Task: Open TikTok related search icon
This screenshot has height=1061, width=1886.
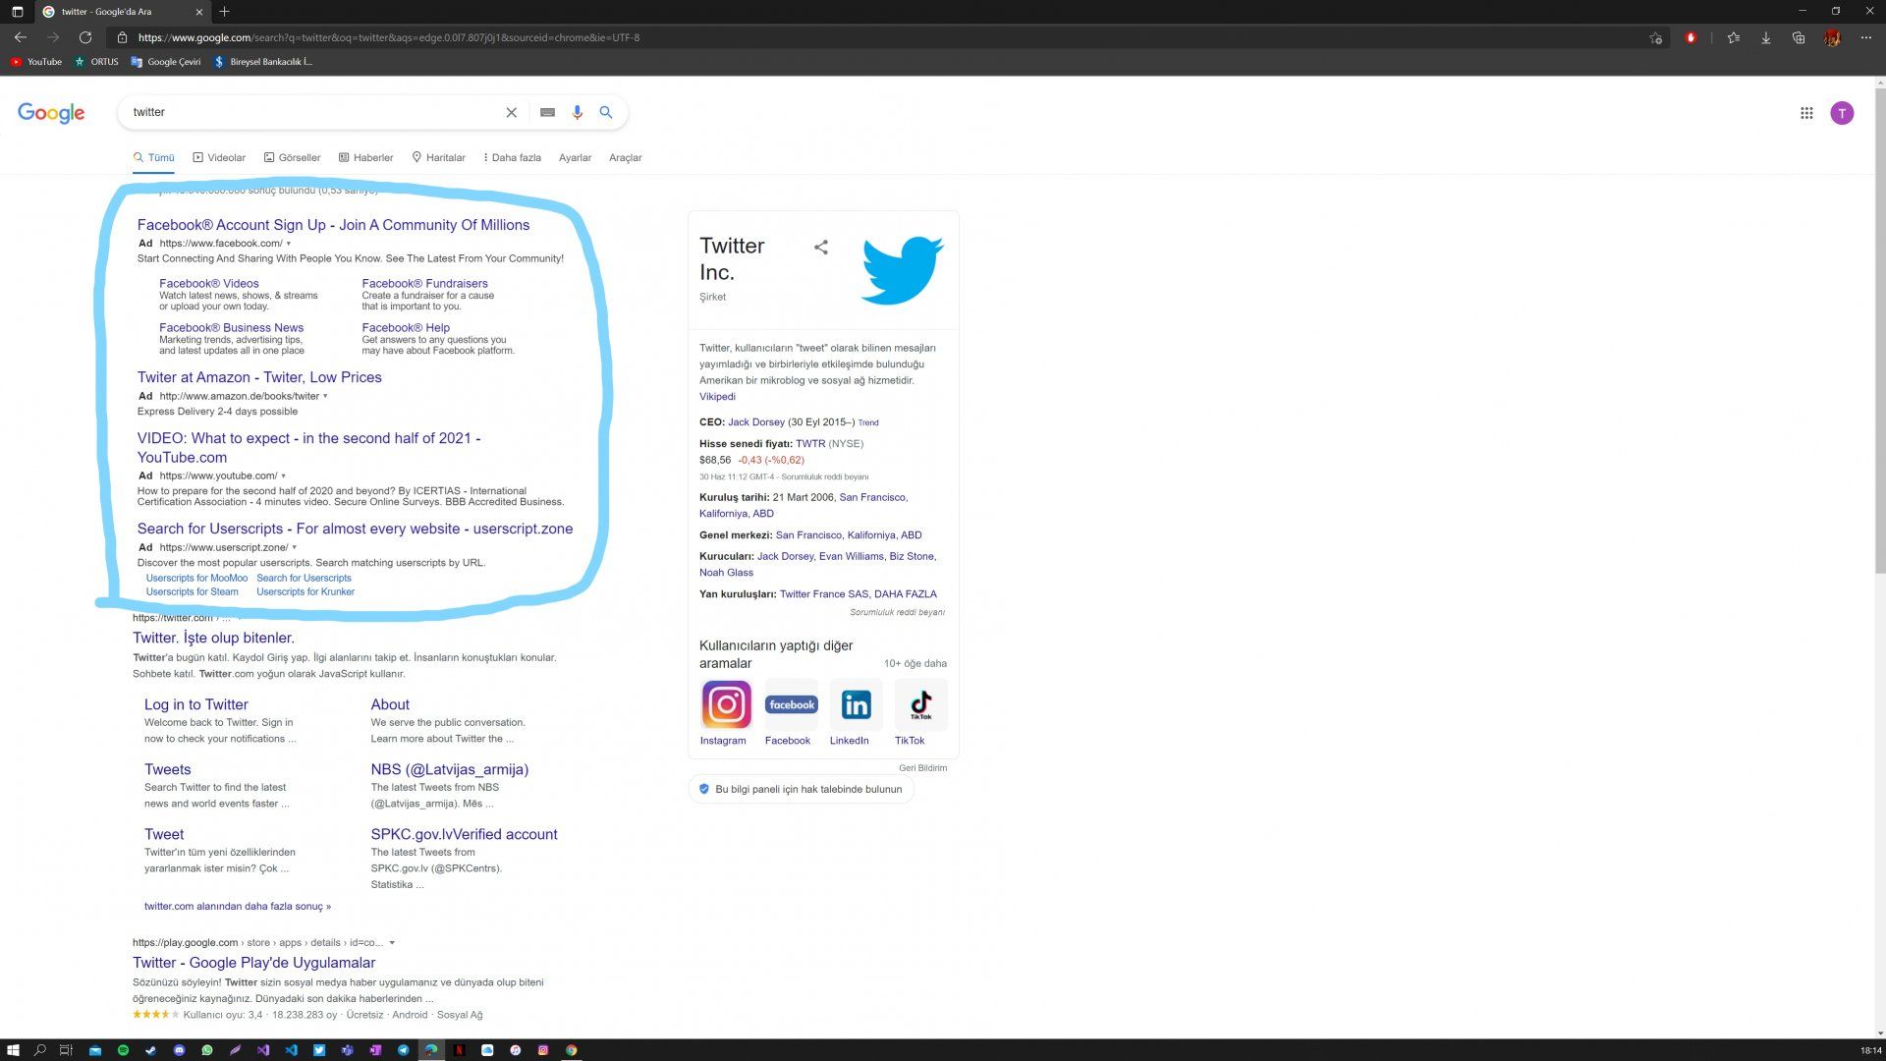Action: pos(920,704)
